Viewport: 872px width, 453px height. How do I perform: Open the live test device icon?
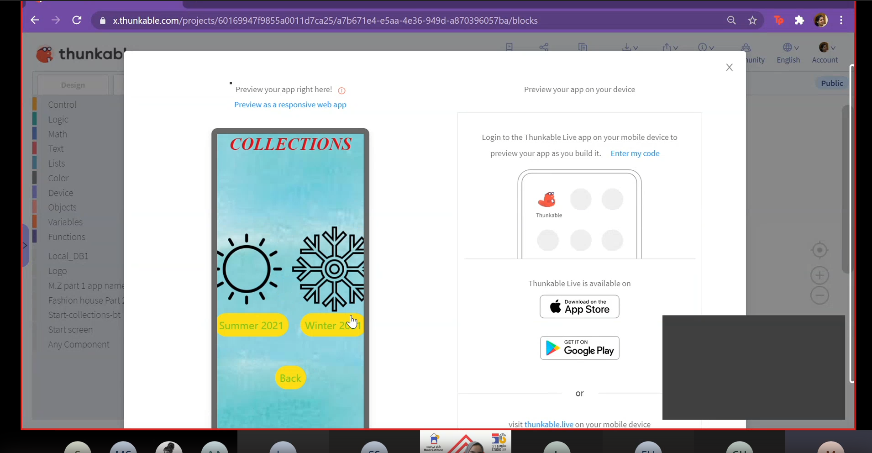(510, 47)
